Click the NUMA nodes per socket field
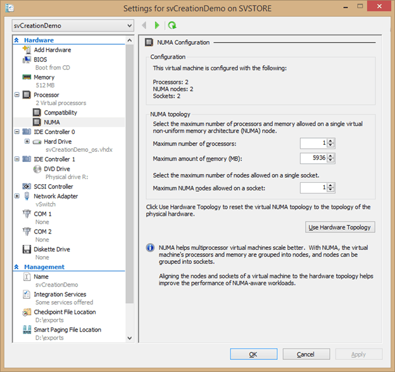The width and height of the screenshot is (395, 372). tap(313, 187)
